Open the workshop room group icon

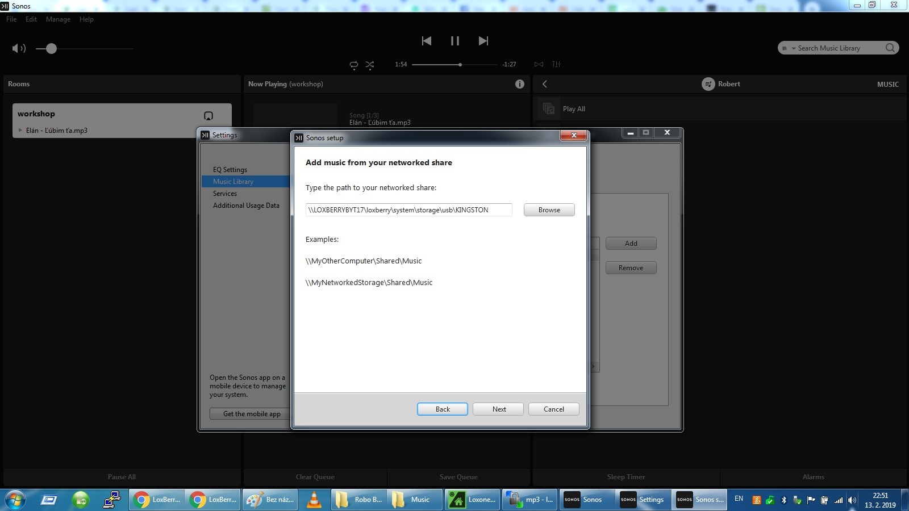209,116
